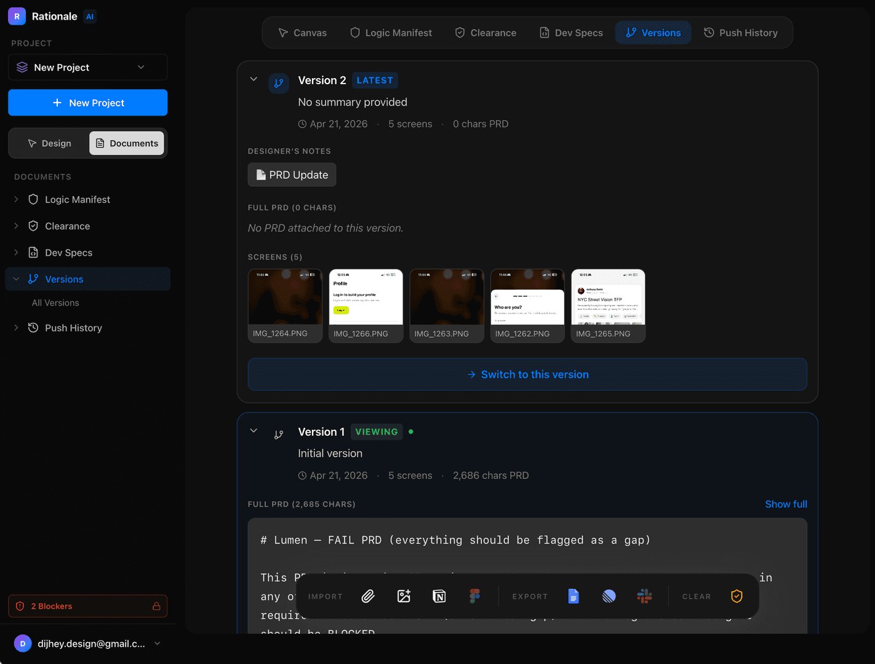
Task: Open account menu for dijhey.design@gmail.c...
Action: 87,644
